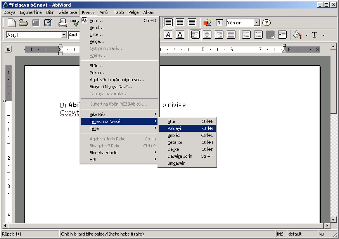
Task: Toggle Stûr bold in submenu
Action: point(187,121)
